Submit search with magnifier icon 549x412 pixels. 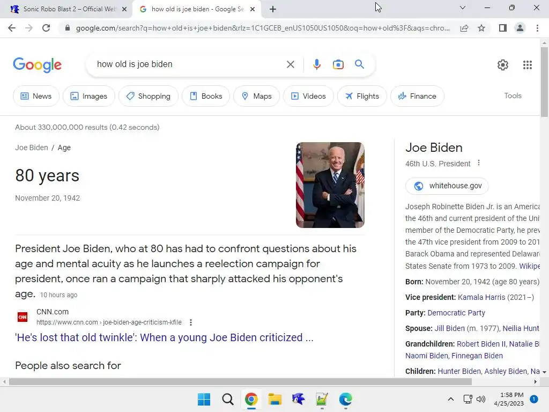click(359, 64)
